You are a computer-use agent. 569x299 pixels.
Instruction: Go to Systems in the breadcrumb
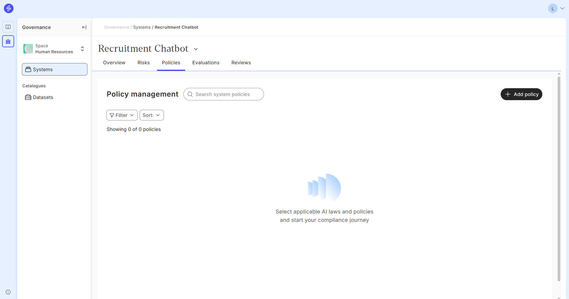(142, 27)
